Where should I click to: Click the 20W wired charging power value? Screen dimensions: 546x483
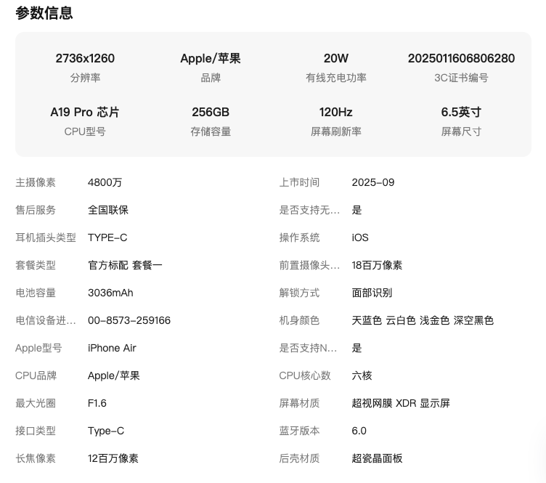[335, 58]
